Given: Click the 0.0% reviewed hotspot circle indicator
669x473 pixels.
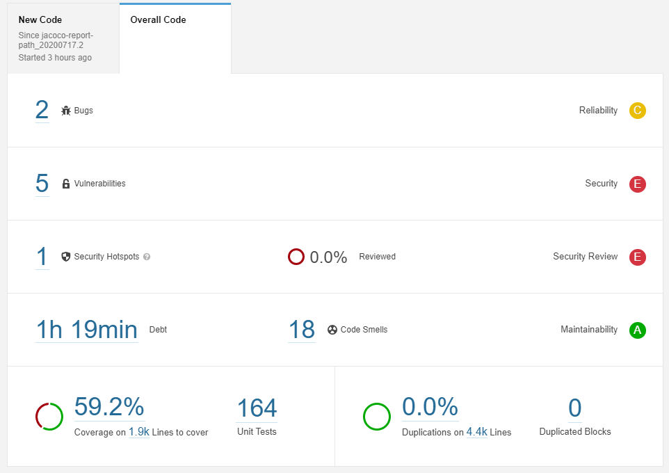Looking at the screenshot, I should (x=296, y=257).
